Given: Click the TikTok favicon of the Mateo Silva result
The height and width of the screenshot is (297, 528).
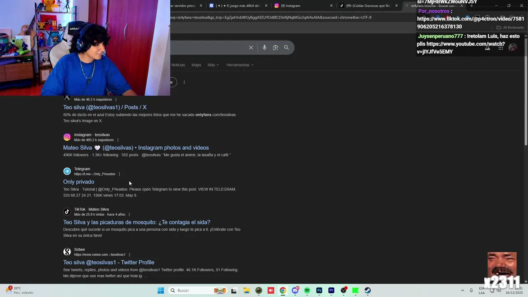Looking at the screenshot, I should point(67,212).
